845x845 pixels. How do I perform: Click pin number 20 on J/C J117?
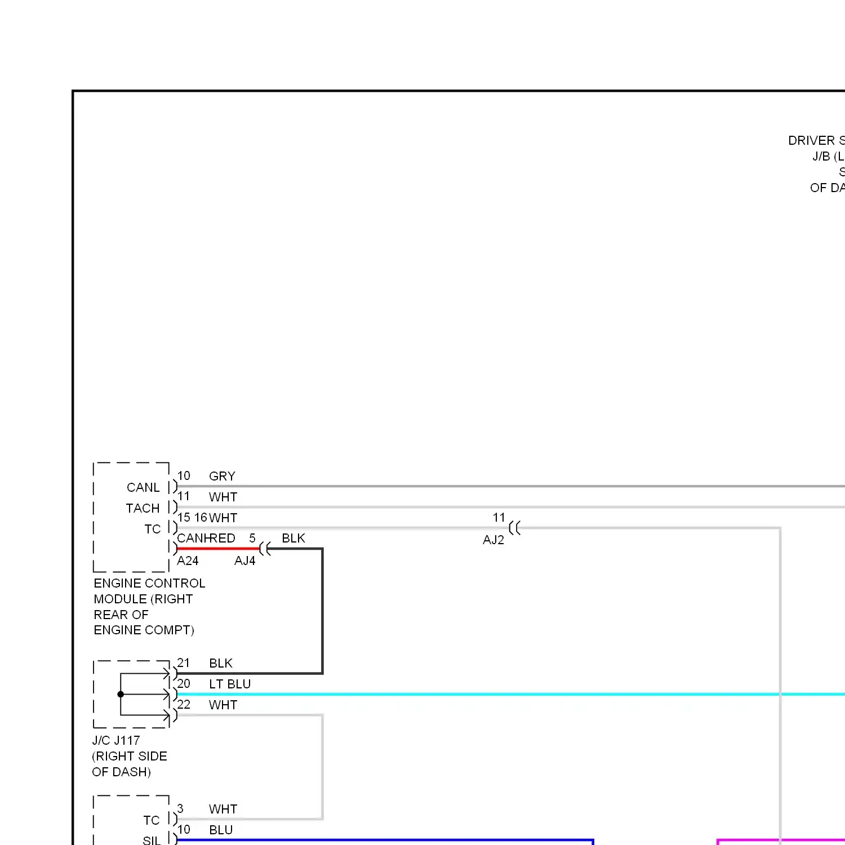(x=184, y=683)
